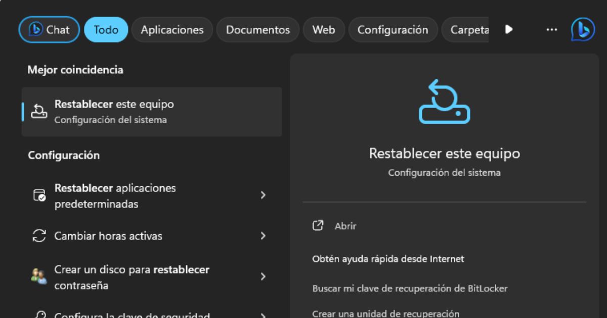The image size is (607, 318).
Task: Click the password reset disk users icon
Action: [x=39, y=277]
